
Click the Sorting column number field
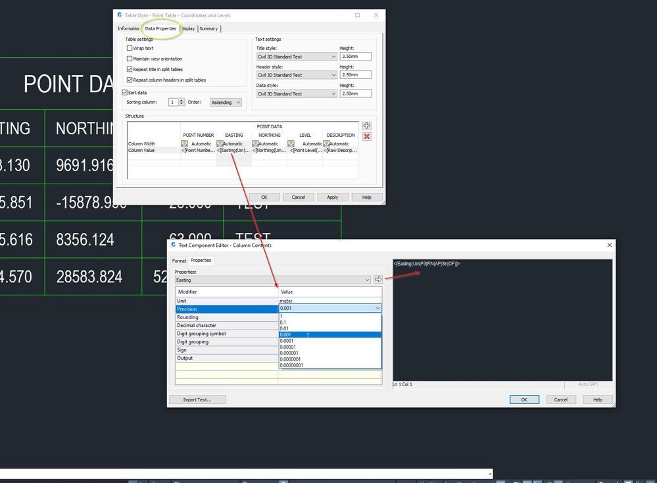pos(173,102)
